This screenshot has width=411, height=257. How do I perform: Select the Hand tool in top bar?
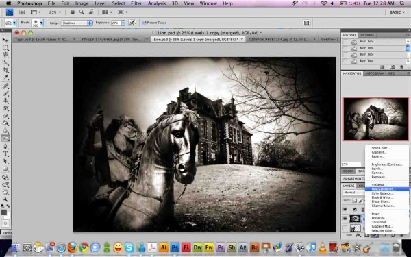(73, 12)
